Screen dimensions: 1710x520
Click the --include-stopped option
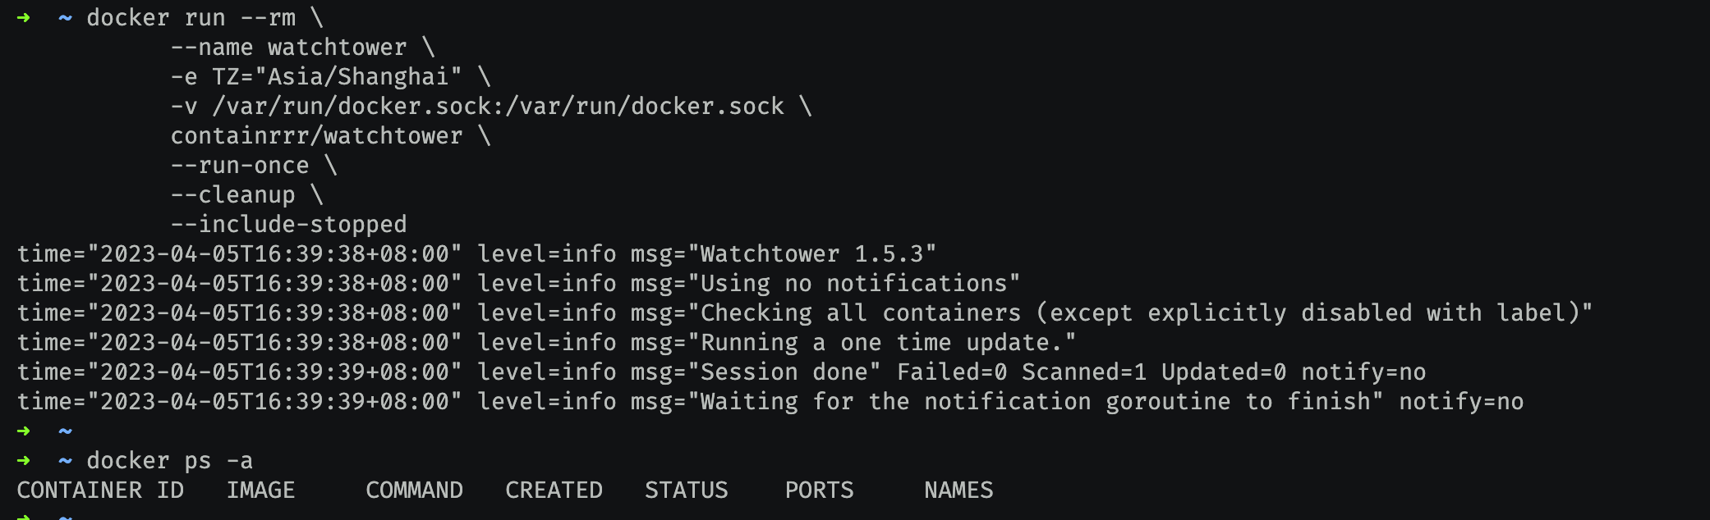[x=288, y=224]
